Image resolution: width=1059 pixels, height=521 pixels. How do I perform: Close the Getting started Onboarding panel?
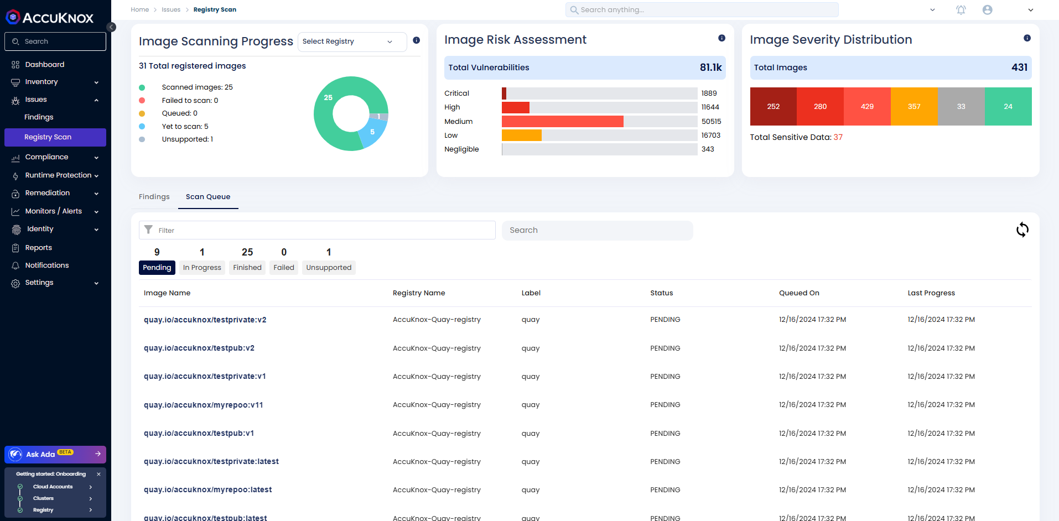pos(98,474)
